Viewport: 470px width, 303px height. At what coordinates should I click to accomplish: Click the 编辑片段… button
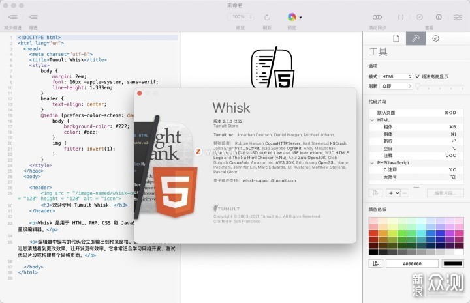[x=445, y=193]
